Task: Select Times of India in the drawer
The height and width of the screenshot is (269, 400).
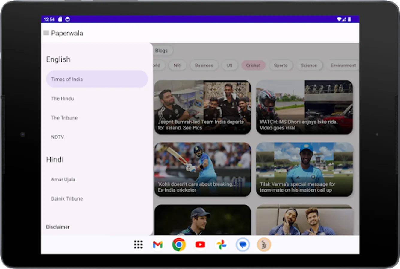Action: click(97, 79)
